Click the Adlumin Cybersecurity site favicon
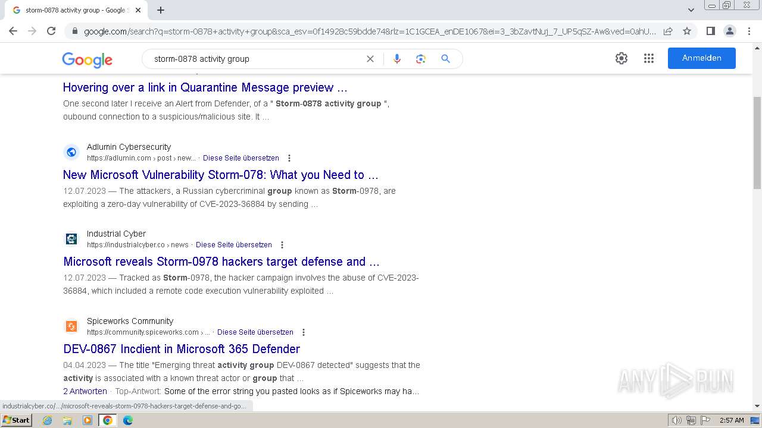This screenshot has width=762, height=428. [x=71, y=152]
